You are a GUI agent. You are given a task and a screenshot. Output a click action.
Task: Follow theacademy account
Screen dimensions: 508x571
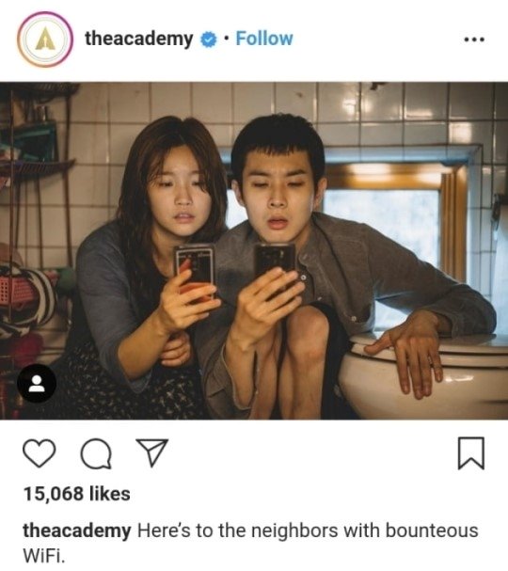(264, 39)
